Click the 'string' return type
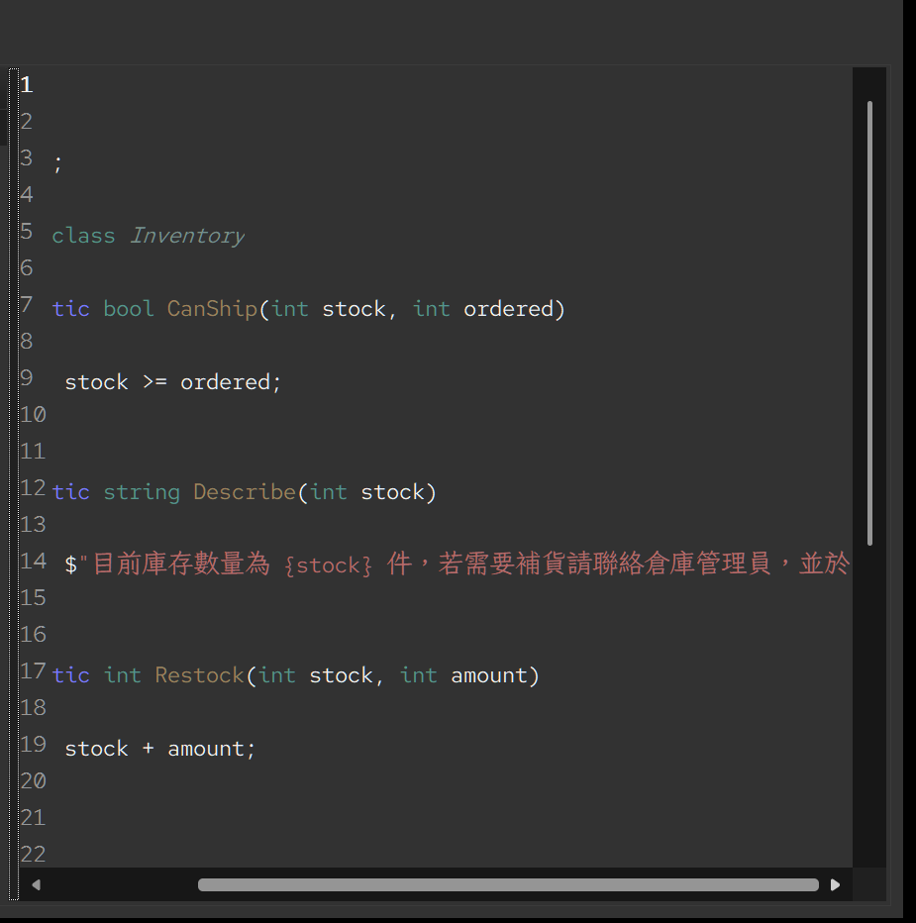The width and height of the screenshot is (916, 923). tap(142, 492)
